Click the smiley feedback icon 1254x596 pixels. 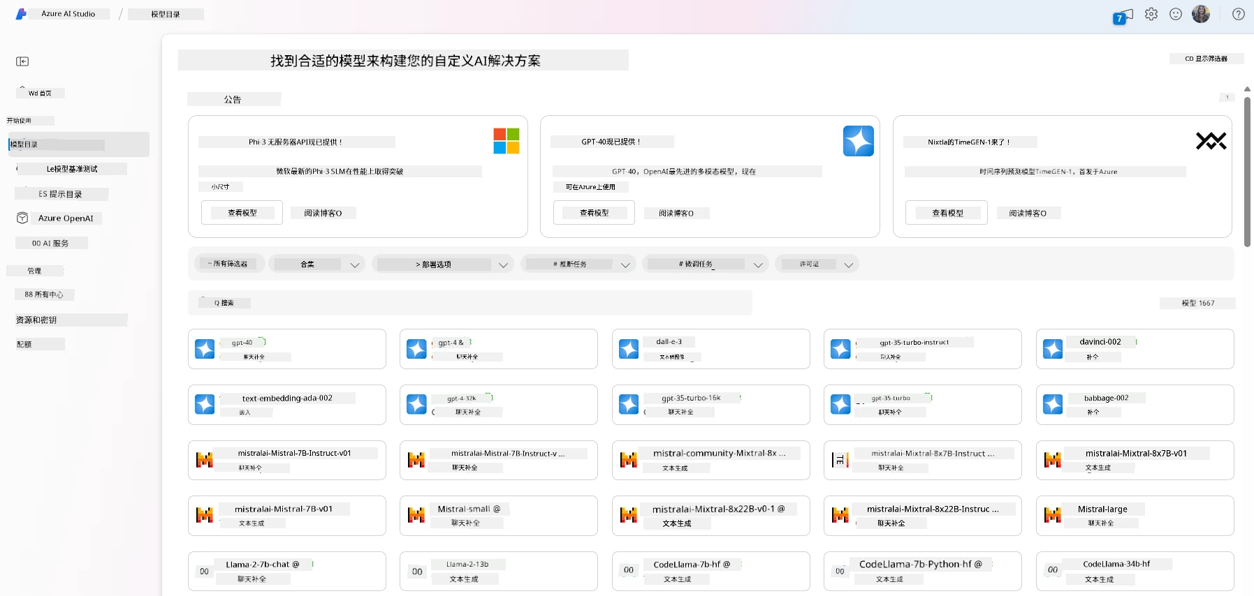coord(1176,14)
